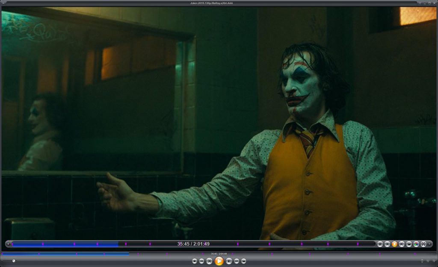The image size is (438, 267).
Task: Click the 35:45 / 2:01:49 time display on overlay
Action: pos(193,244)
